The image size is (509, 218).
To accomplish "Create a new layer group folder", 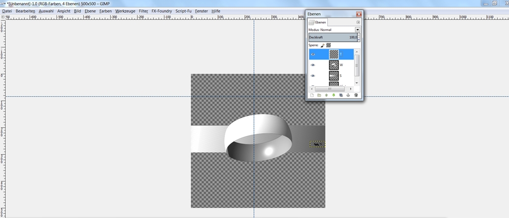I will [319, 95].
